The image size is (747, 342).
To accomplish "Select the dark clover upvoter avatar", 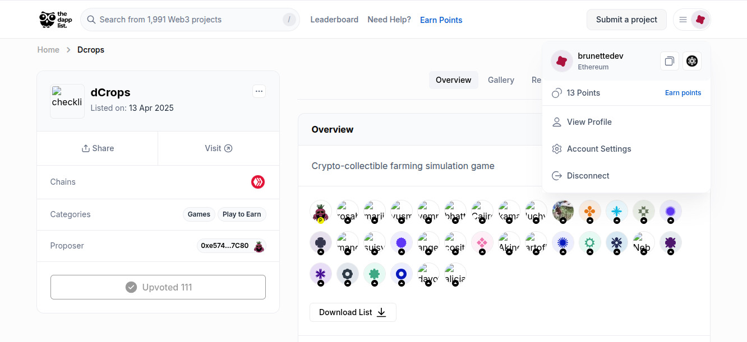I will (321, 242).
